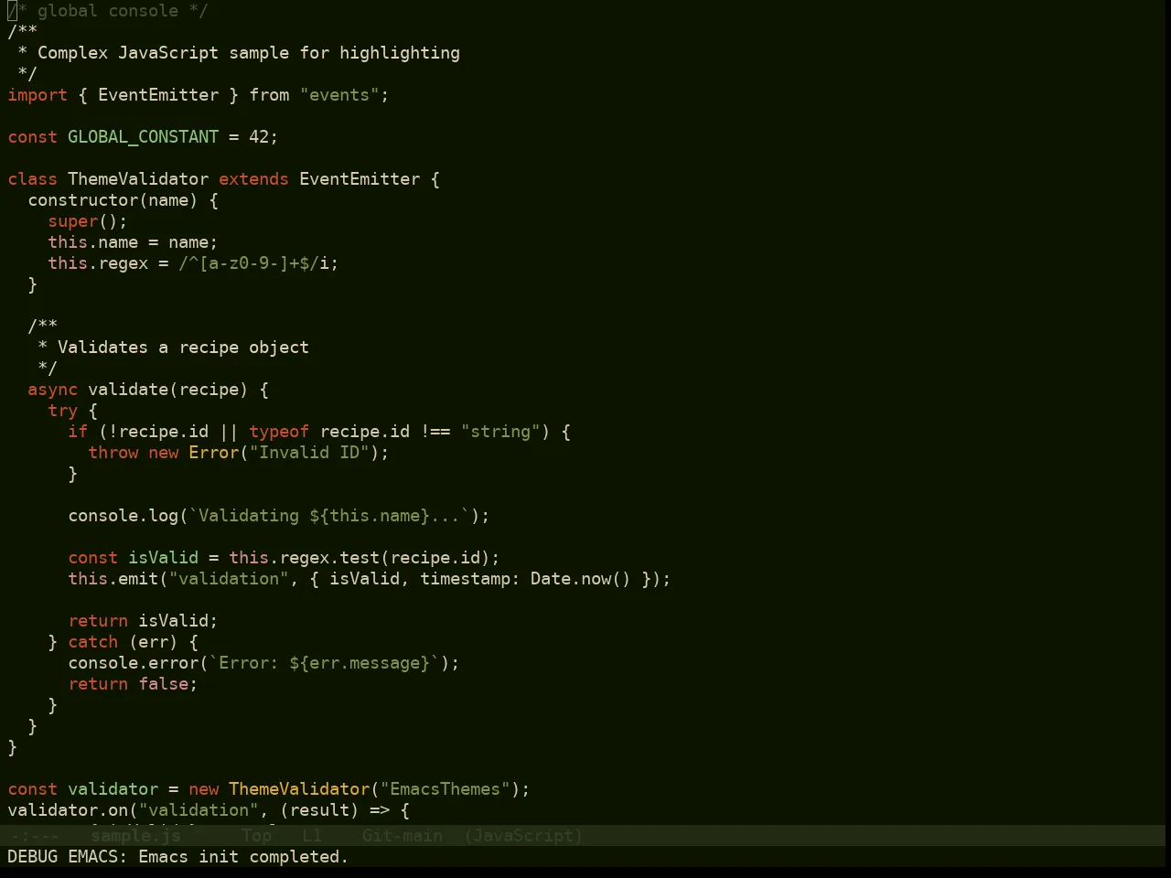1171x878 pixels.
Task: Click the echo area message 'Emacs init completed.'
Action: pyautogui.click(x=243, y=857)
